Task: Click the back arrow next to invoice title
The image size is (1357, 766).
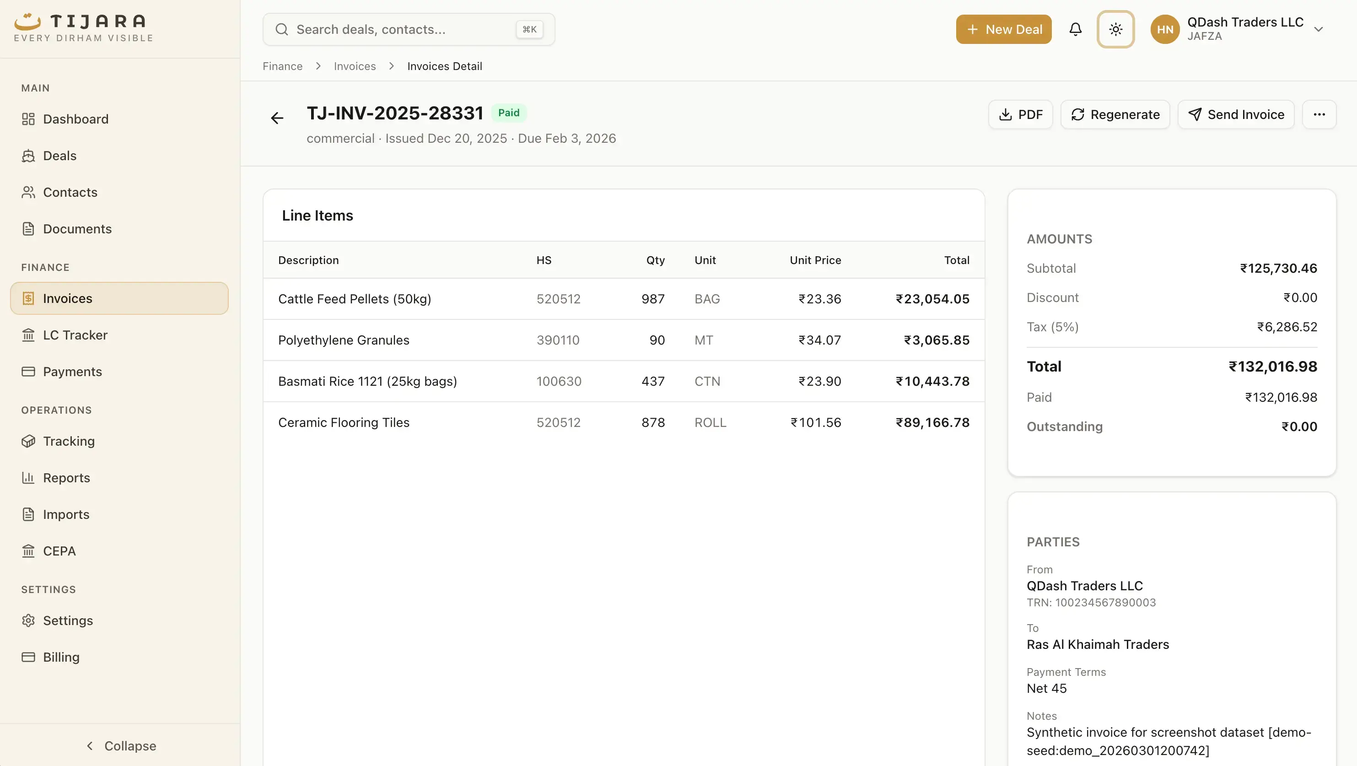Action: point(277,117)
